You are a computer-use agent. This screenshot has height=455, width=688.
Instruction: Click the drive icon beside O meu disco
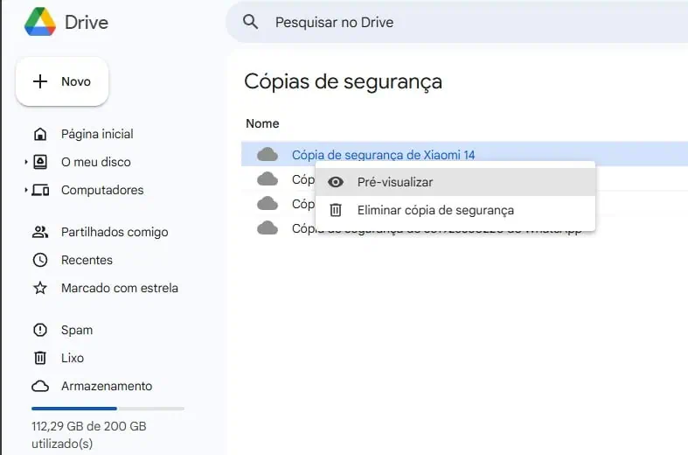coord(40,162)
